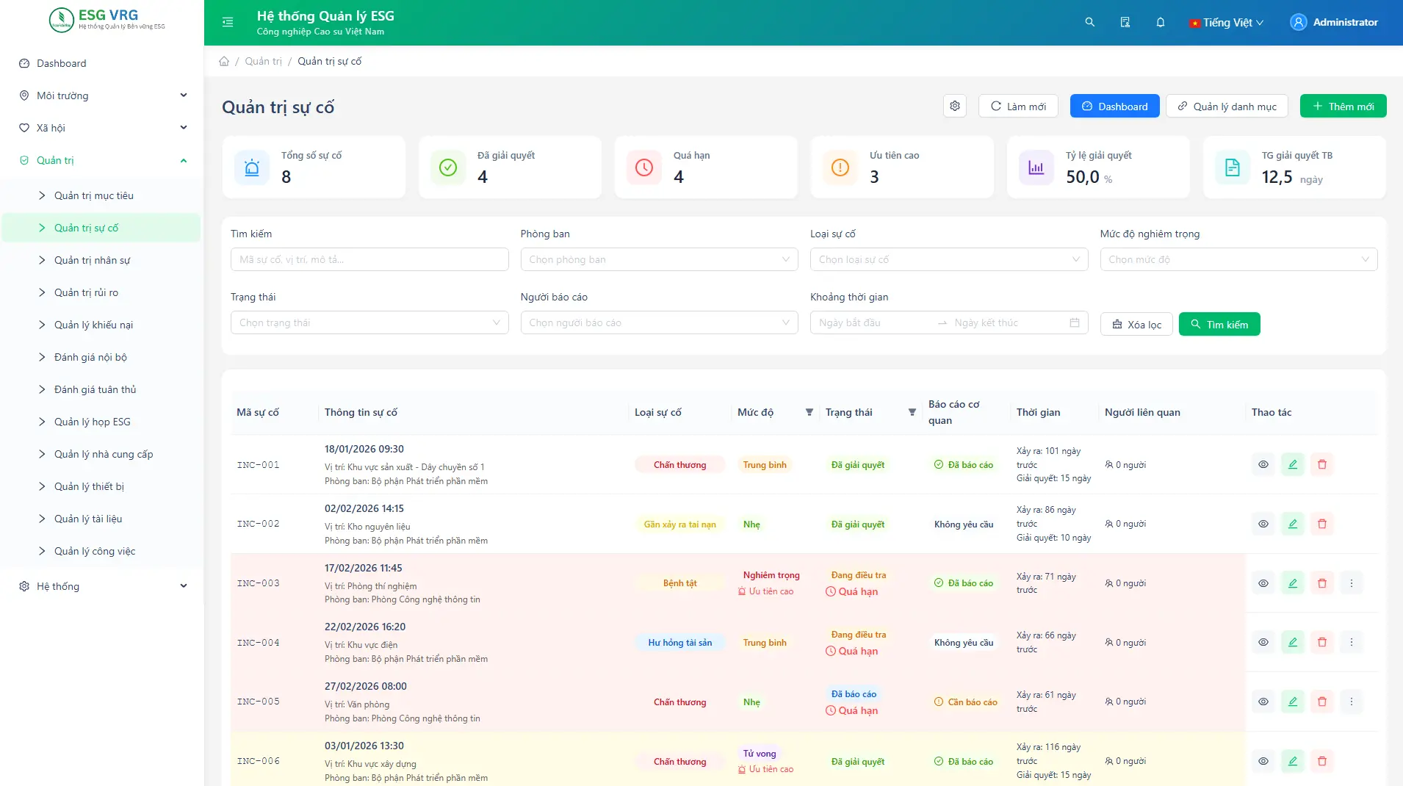Open the notifications bell
Screen dimensions: 1403x786
coord(1161,22)
